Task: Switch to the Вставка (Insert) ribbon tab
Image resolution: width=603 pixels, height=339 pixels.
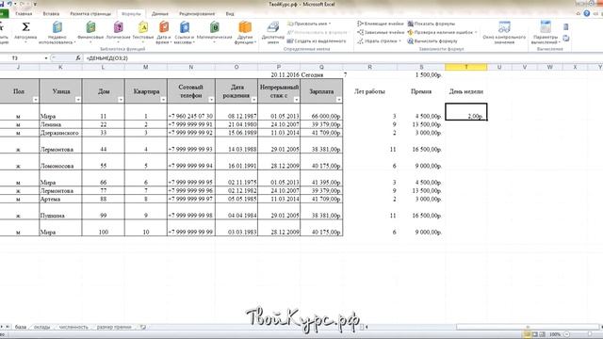Action: (51, 14)
